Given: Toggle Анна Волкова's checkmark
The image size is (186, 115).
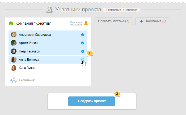Looking at the screenshot, I should tap(83, 60).
